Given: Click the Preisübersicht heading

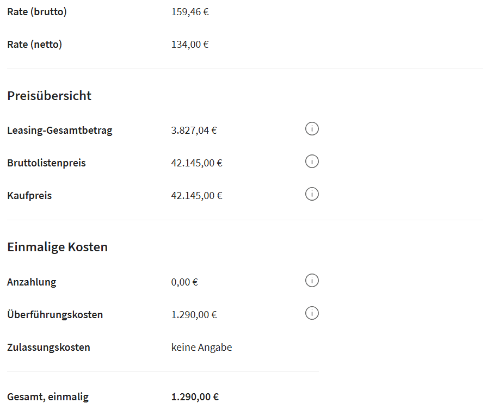Looking at the screenshot, I should 50,96.
